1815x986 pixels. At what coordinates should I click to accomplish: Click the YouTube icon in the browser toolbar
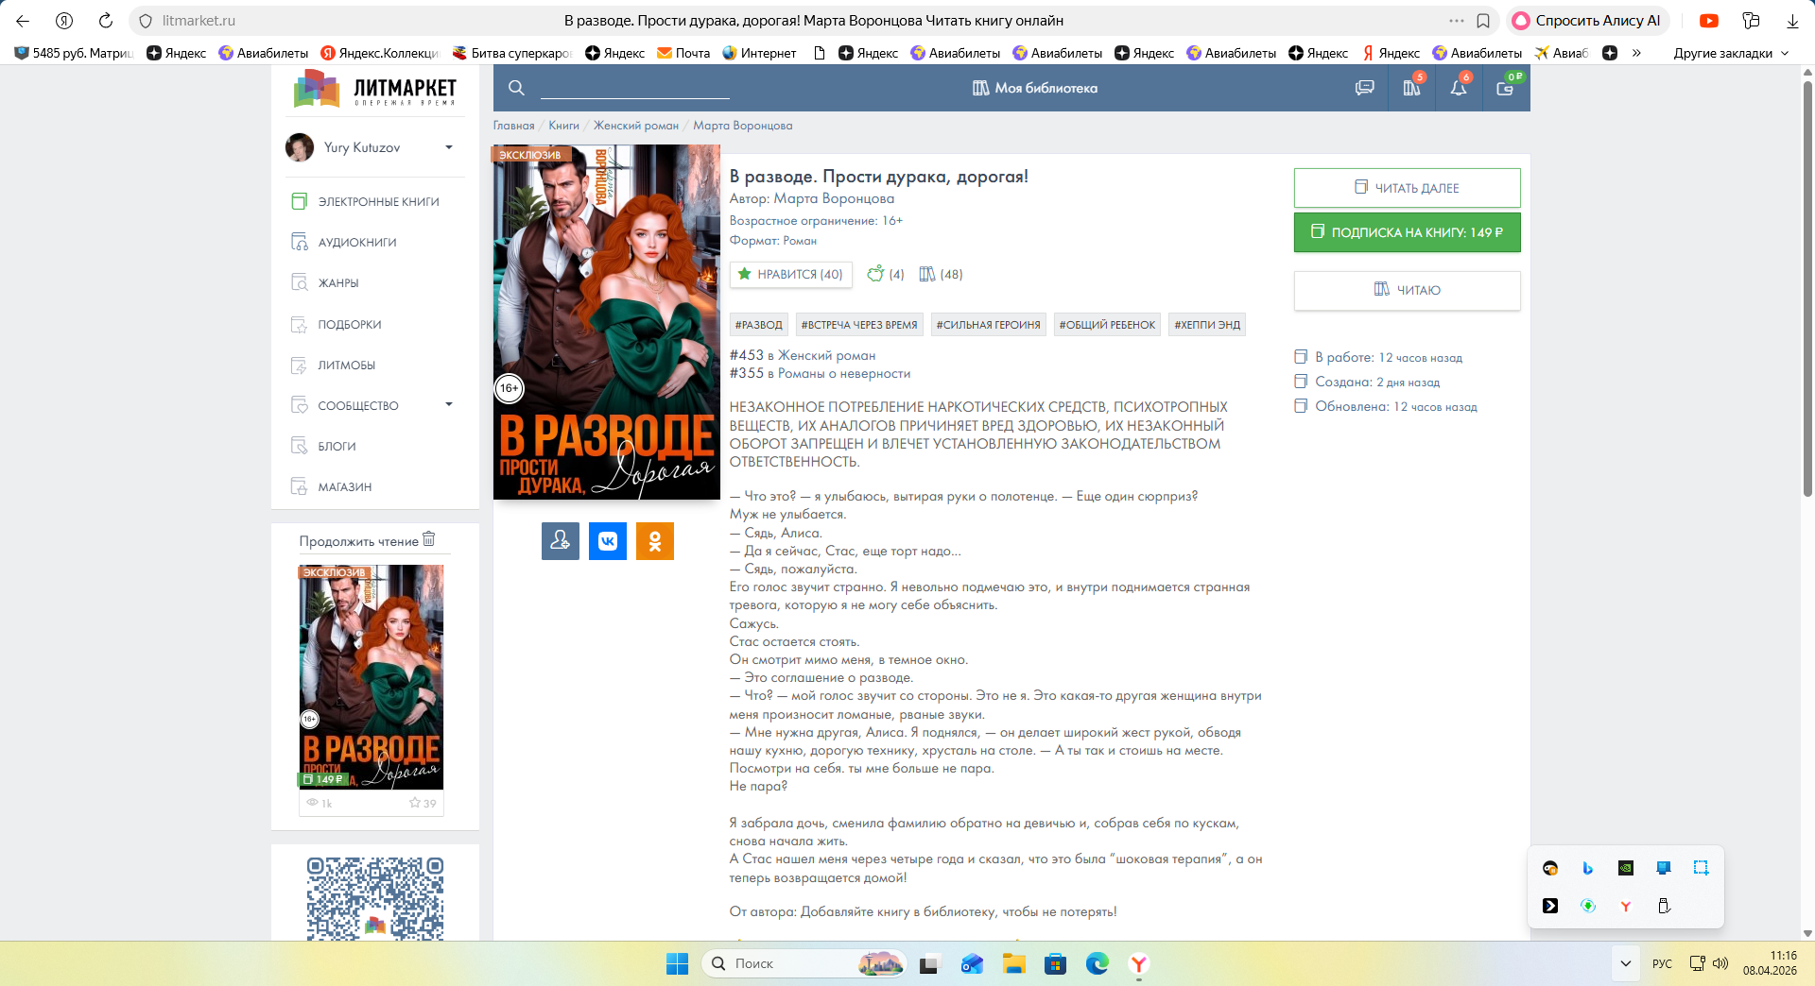[1709, 21]
